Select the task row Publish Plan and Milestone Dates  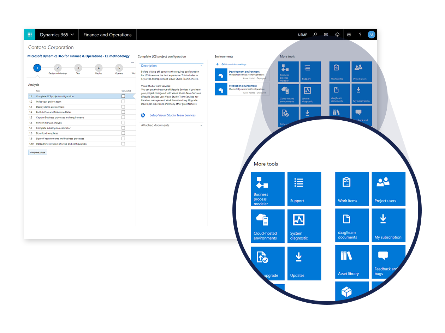click(x=82, y=112)
